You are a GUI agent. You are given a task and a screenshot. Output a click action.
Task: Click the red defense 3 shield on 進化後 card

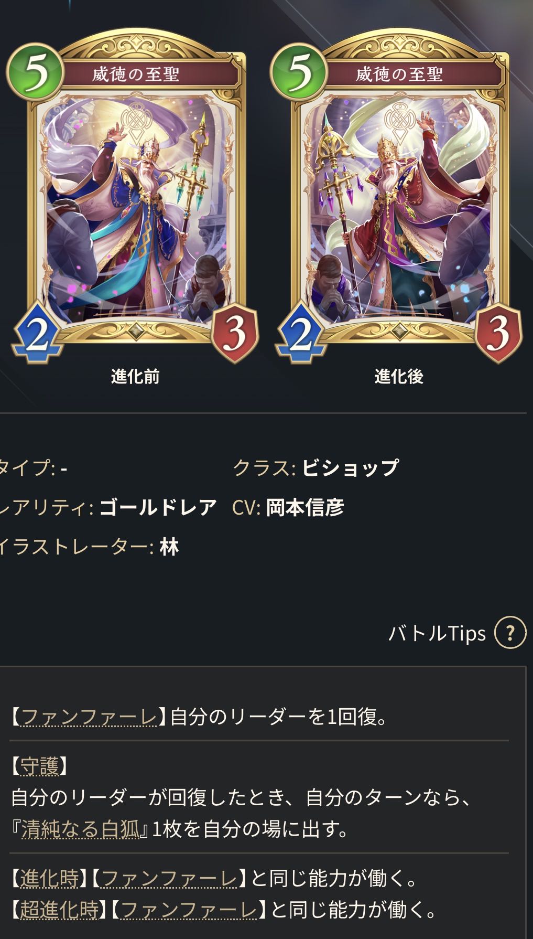coord(499,333)
